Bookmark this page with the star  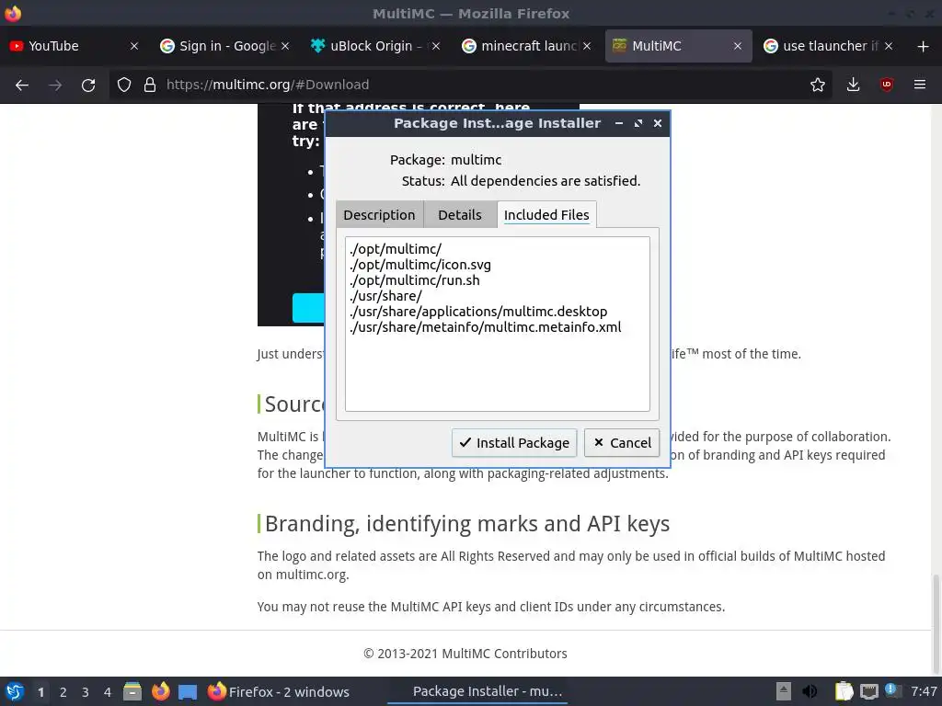(817, 85)
